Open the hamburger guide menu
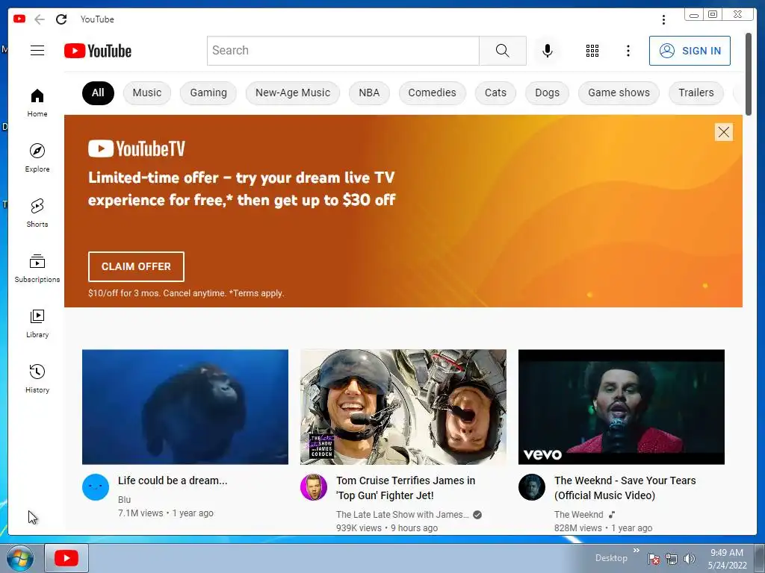This screenshot has width=765, height=573. click(x=37, y=51)
